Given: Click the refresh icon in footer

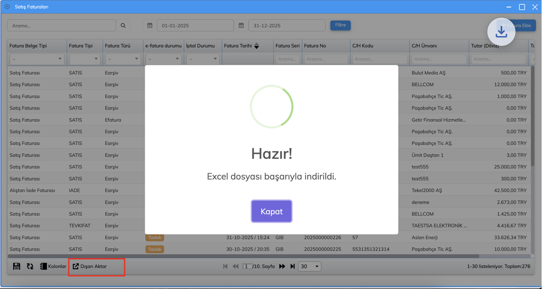Looking at the screenshot, I should pos(30,267).
